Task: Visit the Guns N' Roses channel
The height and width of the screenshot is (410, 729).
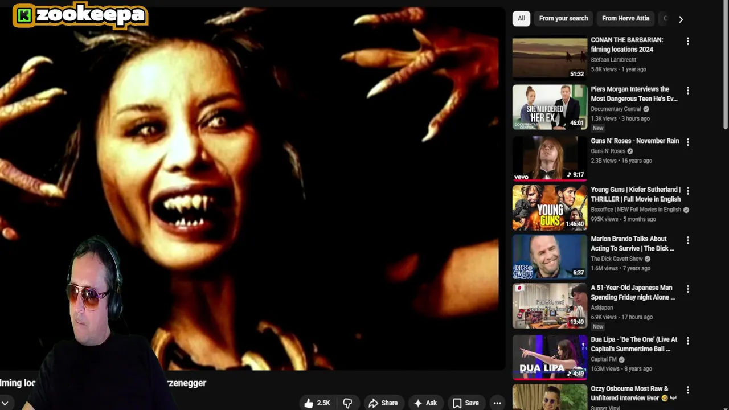Action: point(608,151)
